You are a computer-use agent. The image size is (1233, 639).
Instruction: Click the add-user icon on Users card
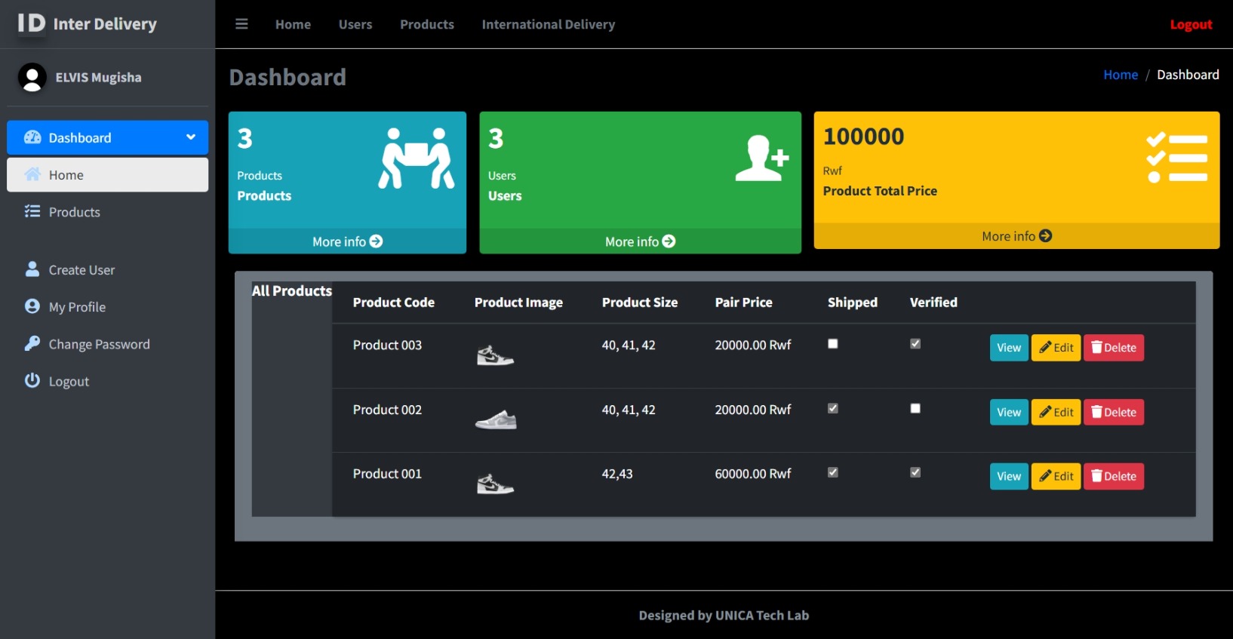(x=762, y=158)
